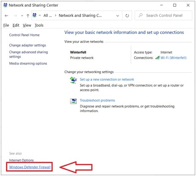This screenshot has height=176, width=196.
Task: Select the 'All ...' breadcrumb segment
Action: [48, 15]
